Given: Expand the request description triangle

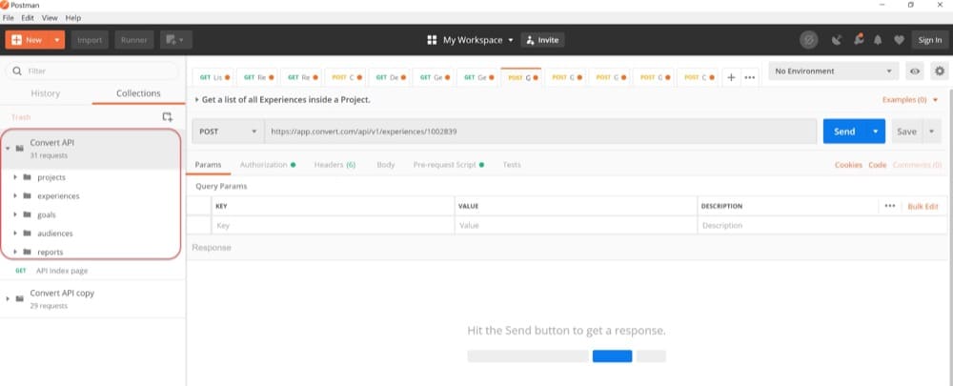Looking at the screenshot, I should pyautogui.click(x=196, y=100).
